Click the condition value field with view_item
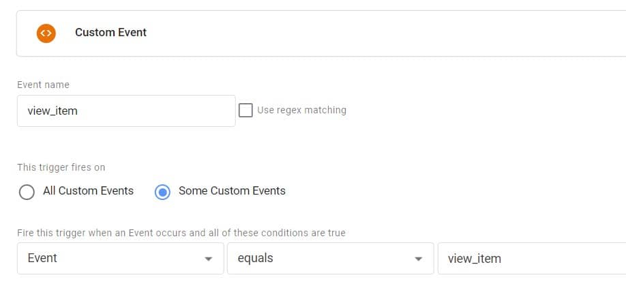Screen dimensions: 626x284 coord(532,259)
